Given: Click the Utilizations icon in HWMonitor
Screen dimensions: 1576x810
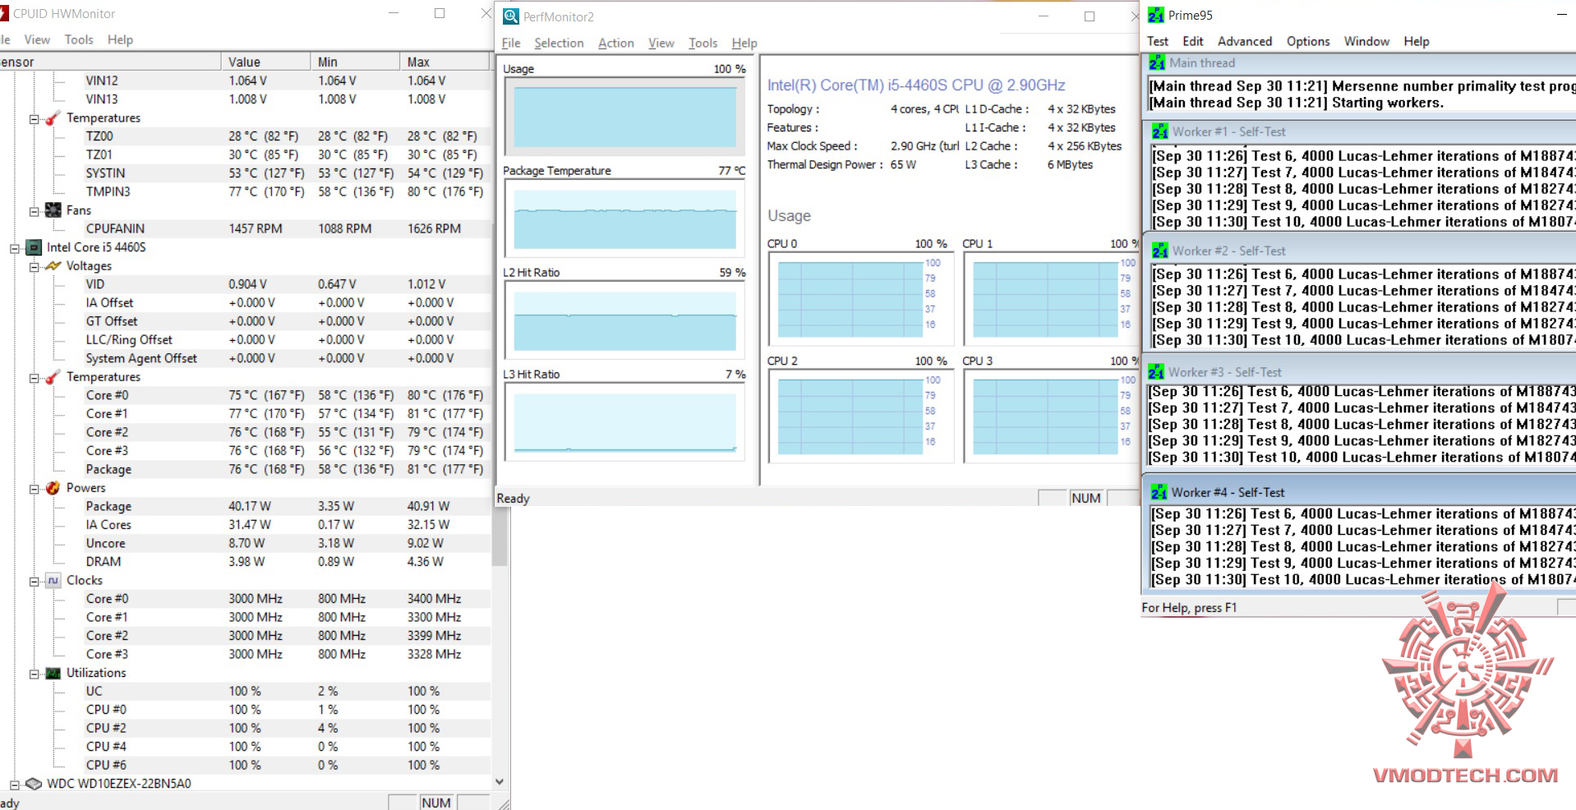Looking at the screenshot, I should tap(53, 673).
